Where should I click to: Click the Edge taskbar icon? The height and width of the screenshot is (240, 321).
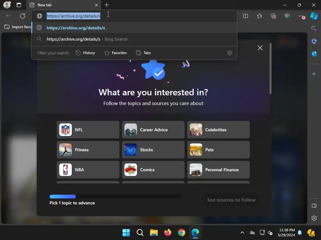pos(195,232)
